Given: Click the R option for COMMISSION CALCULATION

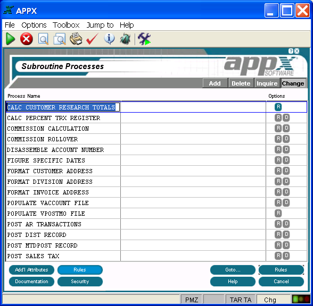Looking at the screenshot, I should pyautogui.click(x=278, y=128).
